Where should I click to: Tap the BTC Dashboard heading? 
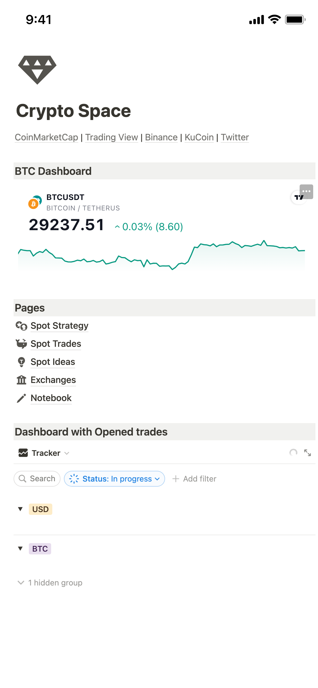coord(53,171)
